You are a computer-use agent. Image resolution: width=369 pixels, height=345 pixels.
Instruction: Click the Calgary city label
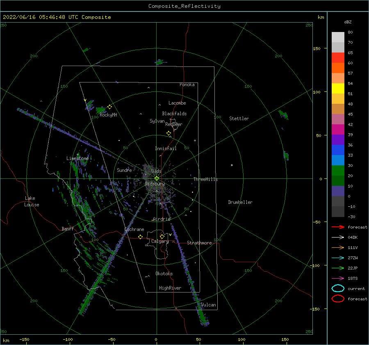tap(160, 241)
